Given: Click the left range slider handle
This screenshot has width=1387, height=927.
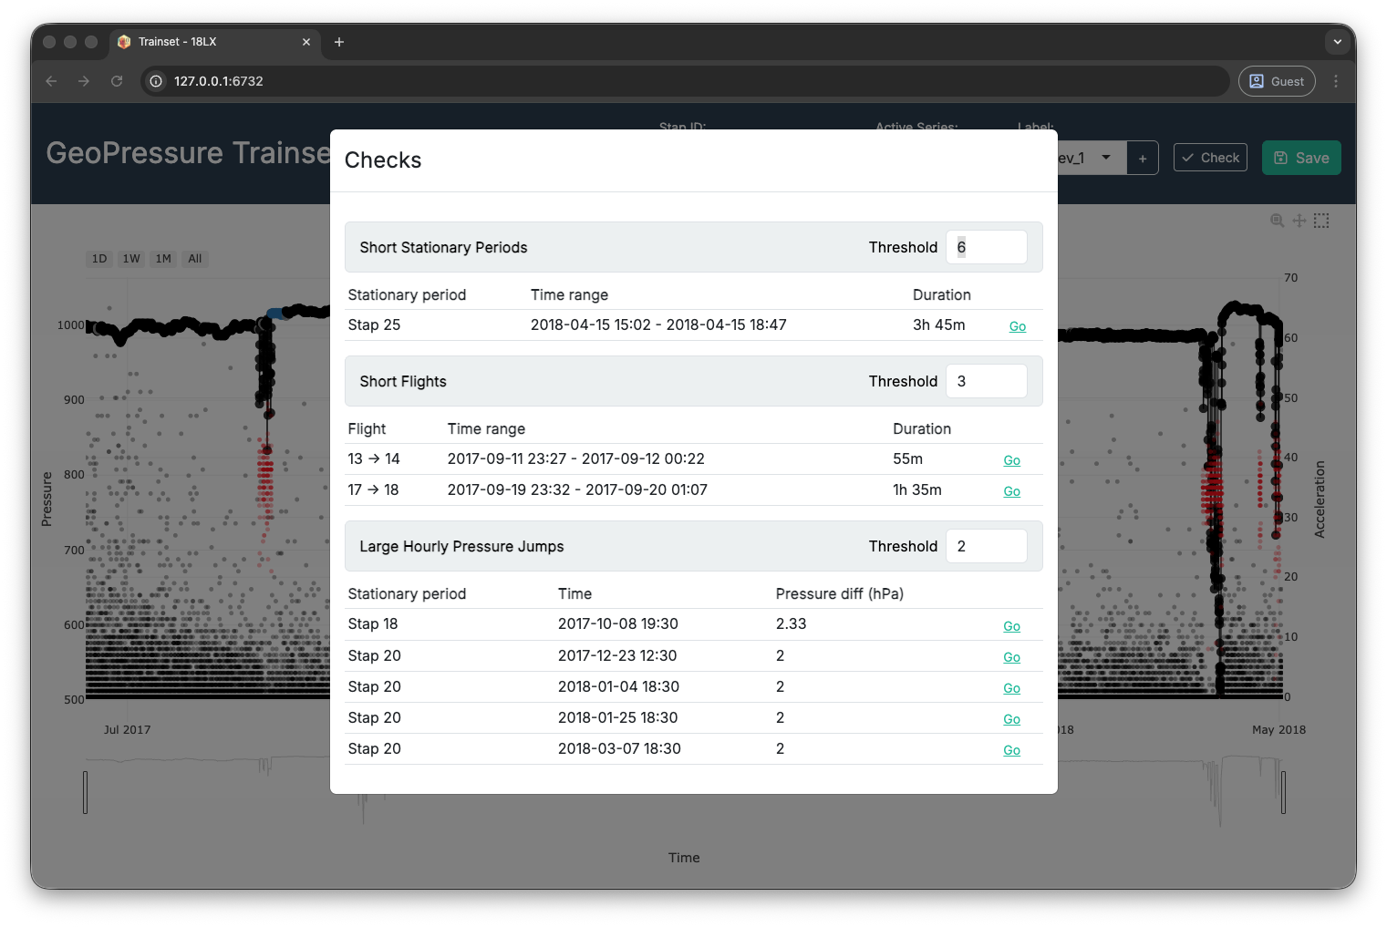Looking at the screenshot, I should (86, 792).
